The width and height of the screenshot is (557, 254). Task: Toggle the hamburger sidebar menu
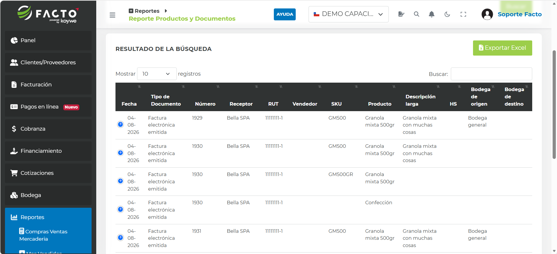(x=112, y=15)
